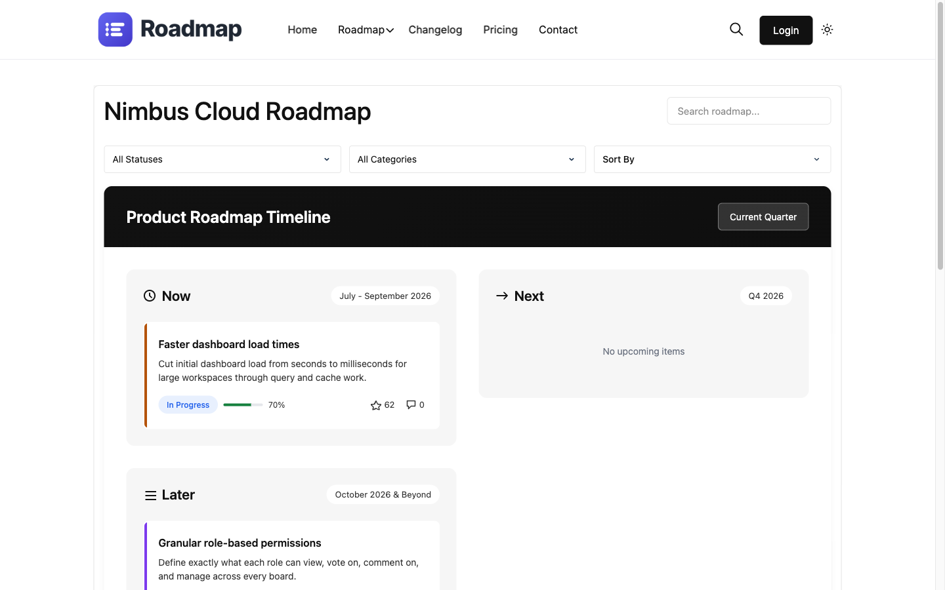Click the In Progress status badge

pos(188,404)
